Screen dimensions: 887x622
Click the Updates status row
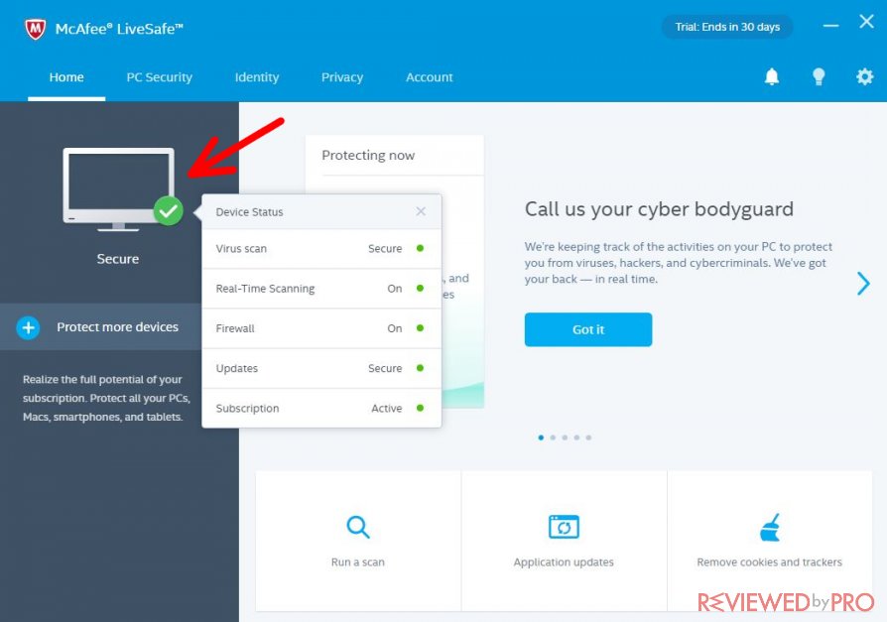coord(321,368)
